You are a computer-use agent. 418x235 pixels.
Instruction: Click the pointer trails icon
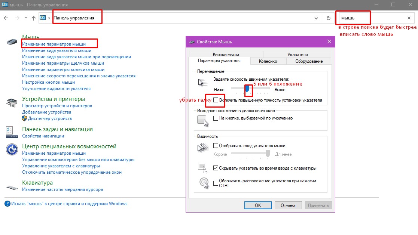(203, 148)
